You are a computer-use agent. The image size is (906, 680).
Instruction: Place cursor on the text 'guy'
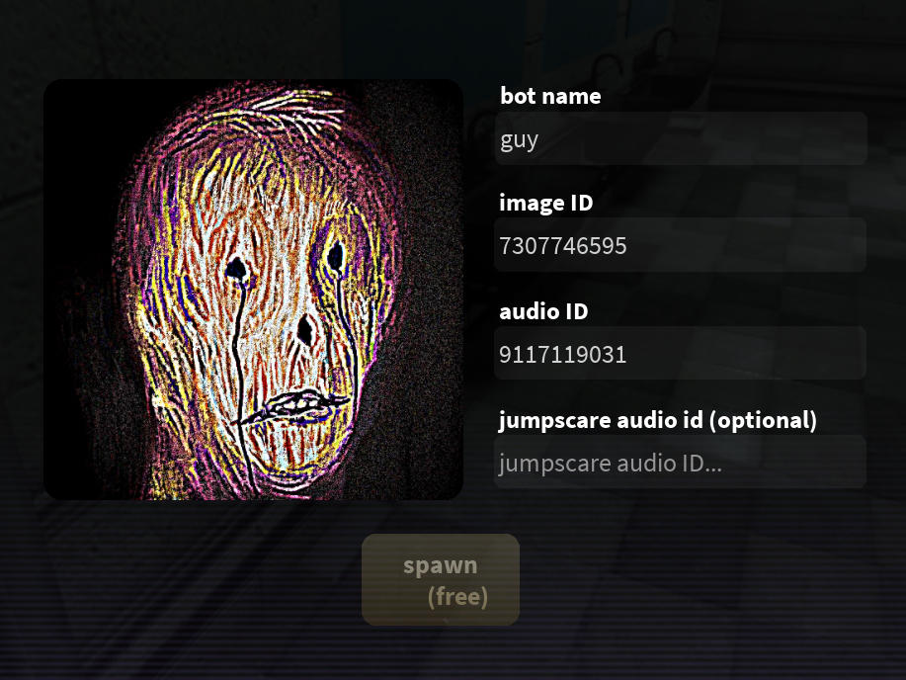[519, 140]
